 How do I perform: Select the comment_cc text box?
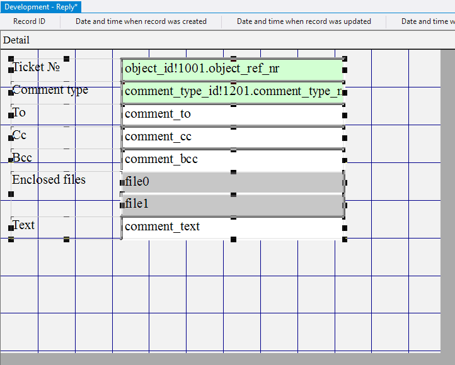click(233, 137)
